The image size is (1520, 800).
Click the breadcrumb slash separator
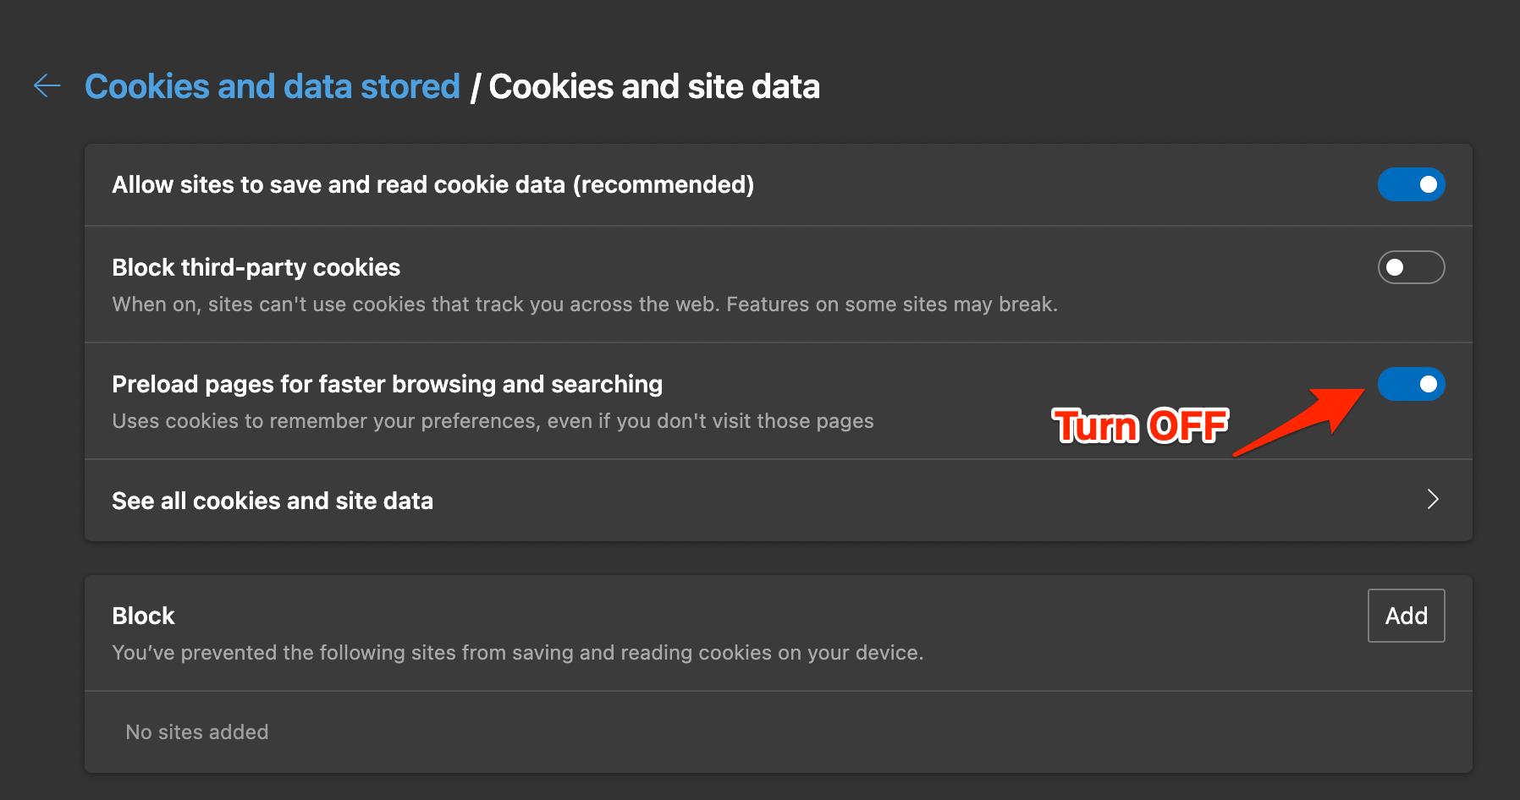pyautogui.click(x=475, y=87)
